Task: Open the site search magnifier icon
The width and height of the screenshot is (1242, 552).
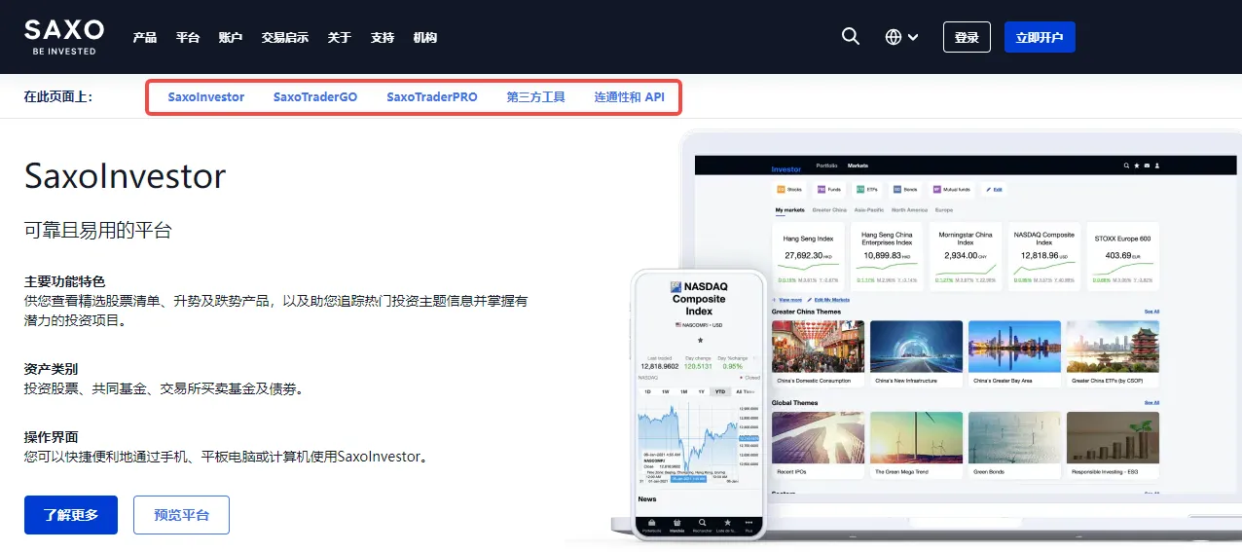Action: click(851, 37)
